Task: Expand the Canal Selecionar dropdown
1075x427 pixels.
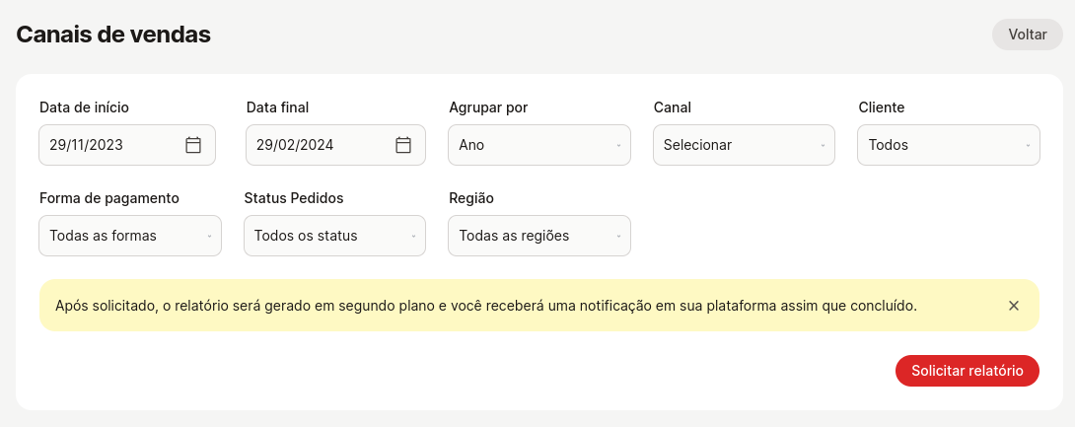Action: pos(744,145)
